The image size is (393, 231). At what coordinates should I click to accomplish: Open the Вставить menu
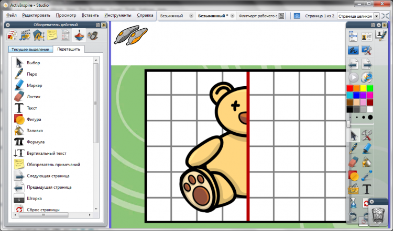tap(90, 15)
